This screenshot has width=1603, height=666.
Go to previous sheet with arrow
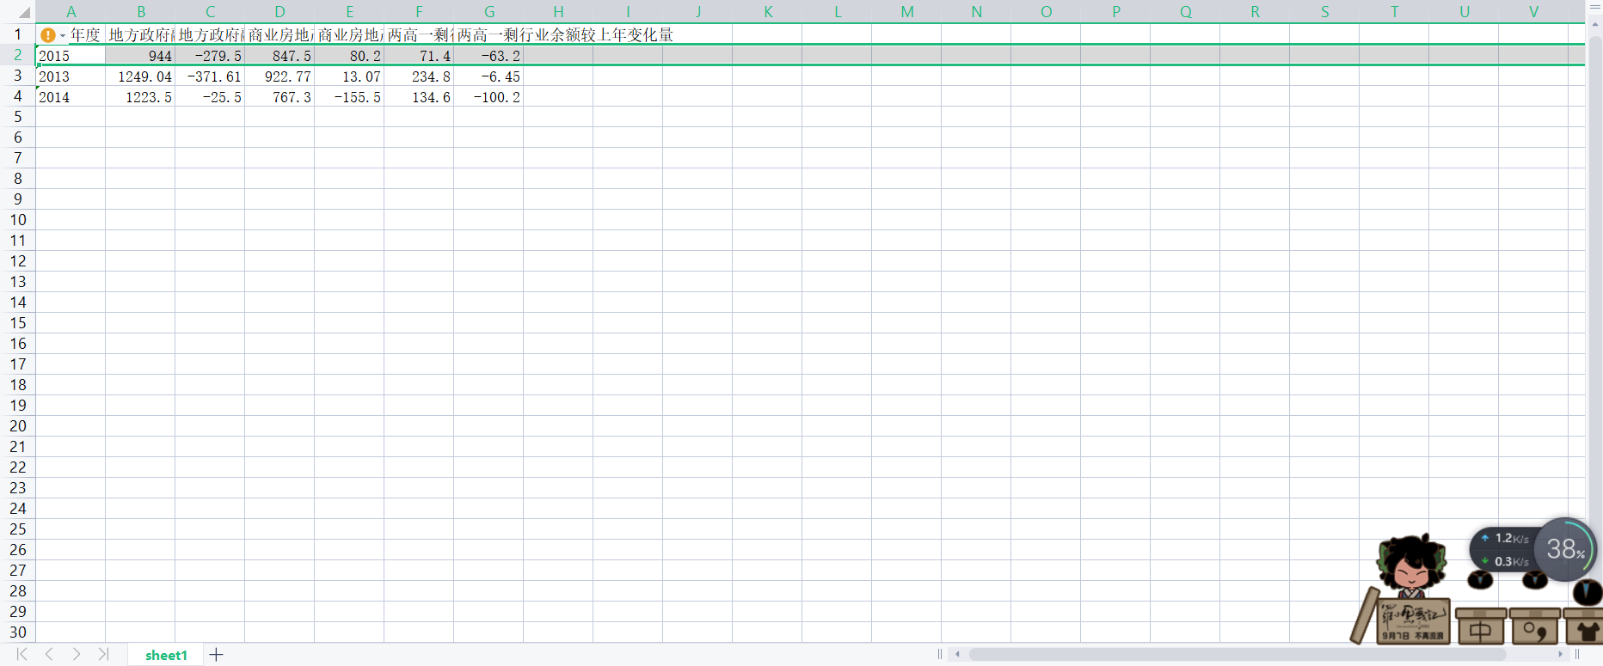[49, 654]
